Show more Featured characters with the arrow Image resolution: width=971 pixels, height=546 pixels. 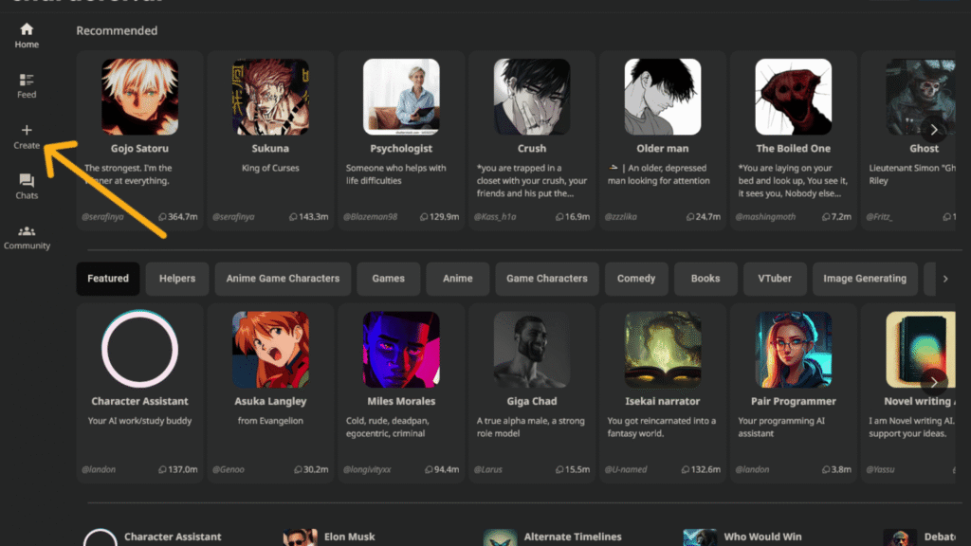(x=934, y=383)
